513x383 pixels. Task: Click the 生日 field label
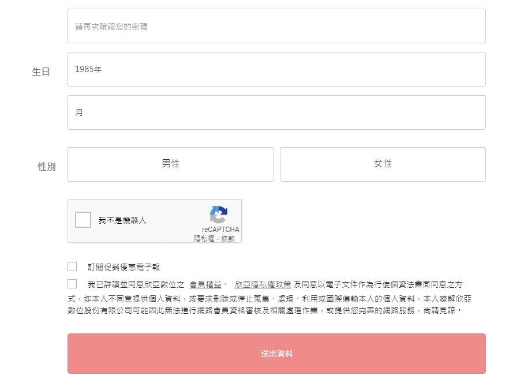pyautogui.click(x=41, y=72)
